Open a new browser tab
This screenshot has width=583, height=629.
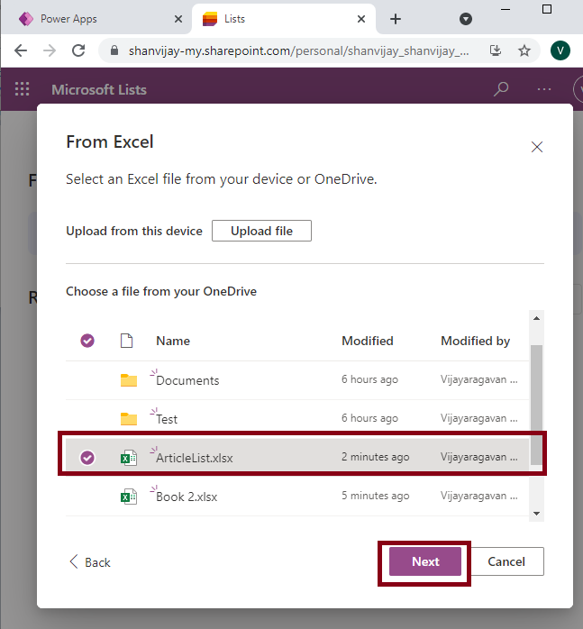tap(396, 19)
